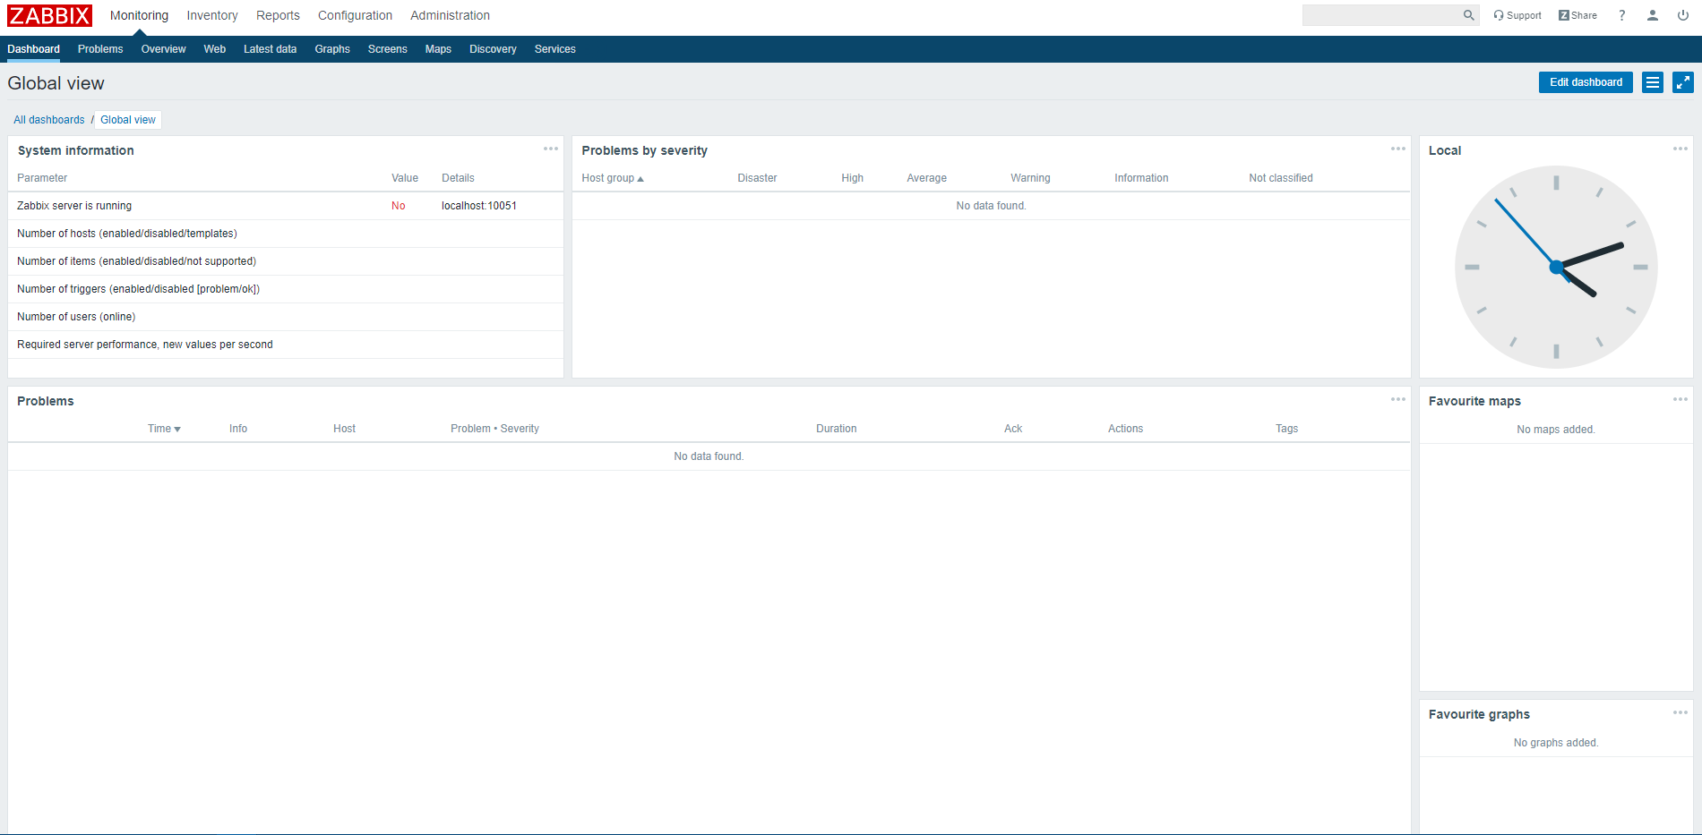This screenshot has height=835, width=1702.
Task: Click the logout power icon
Action: [x=1682, y=15]
